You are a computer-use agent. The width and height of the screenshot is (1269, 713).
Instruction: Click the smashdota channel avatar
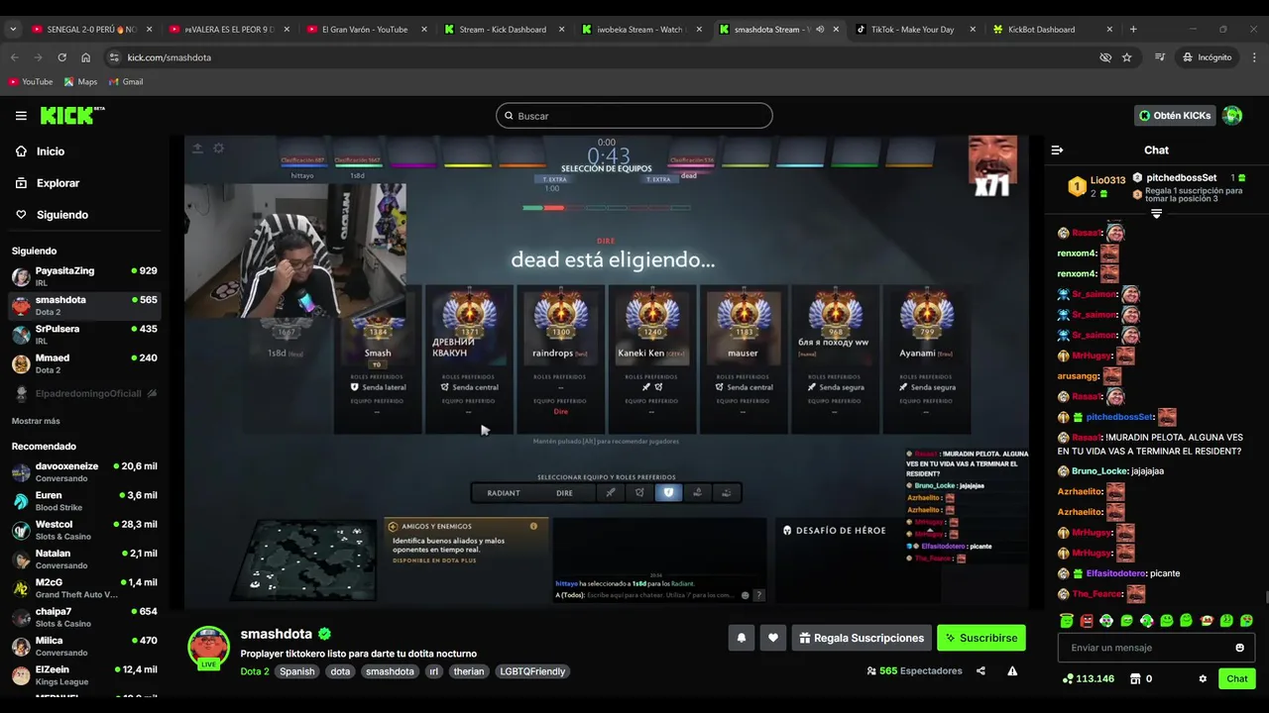pyautogui.click(x=208, y=646)
